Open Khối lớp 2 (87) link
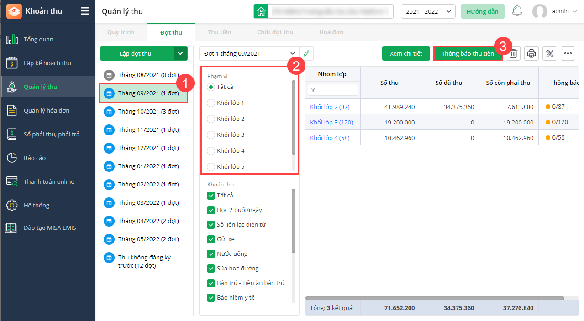The height and width of the screenshot is (321, 584). tap(330, 107)
